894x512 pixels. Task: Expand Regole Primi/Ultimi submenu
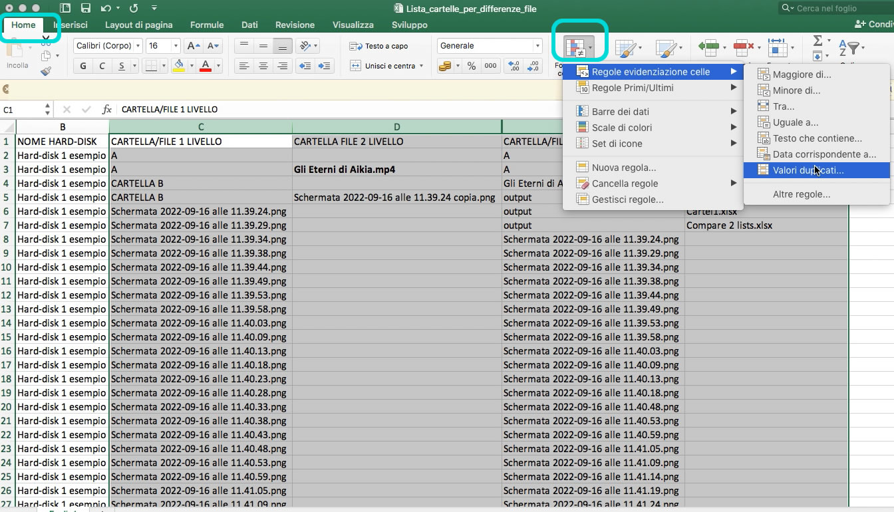653,88
